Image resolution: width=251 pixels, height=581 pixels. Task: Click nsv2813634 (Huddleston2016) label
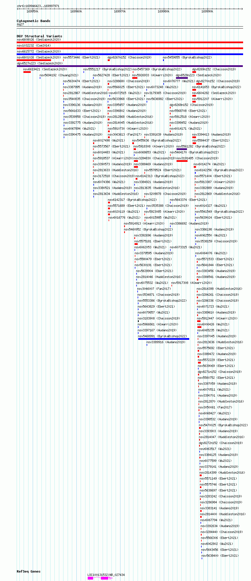(116, 194)
